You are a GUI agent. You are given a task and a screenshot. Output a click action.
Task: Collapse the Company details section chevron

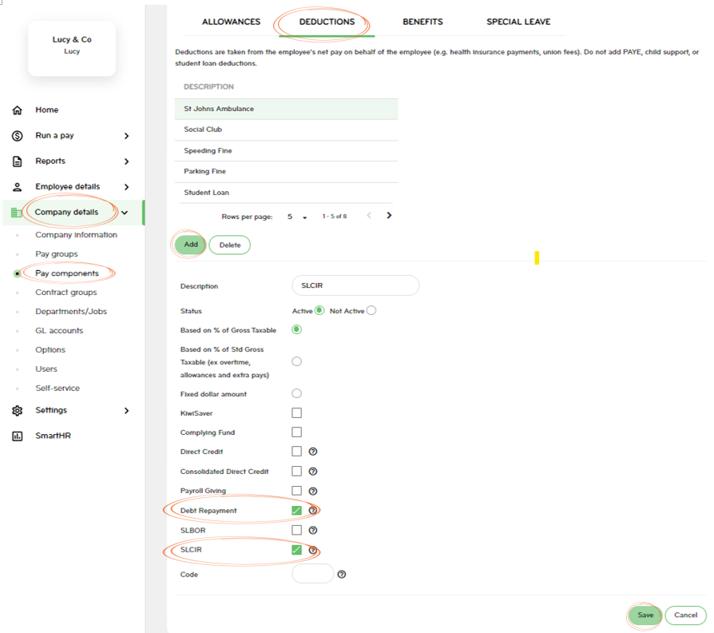[x=125, y=213]
